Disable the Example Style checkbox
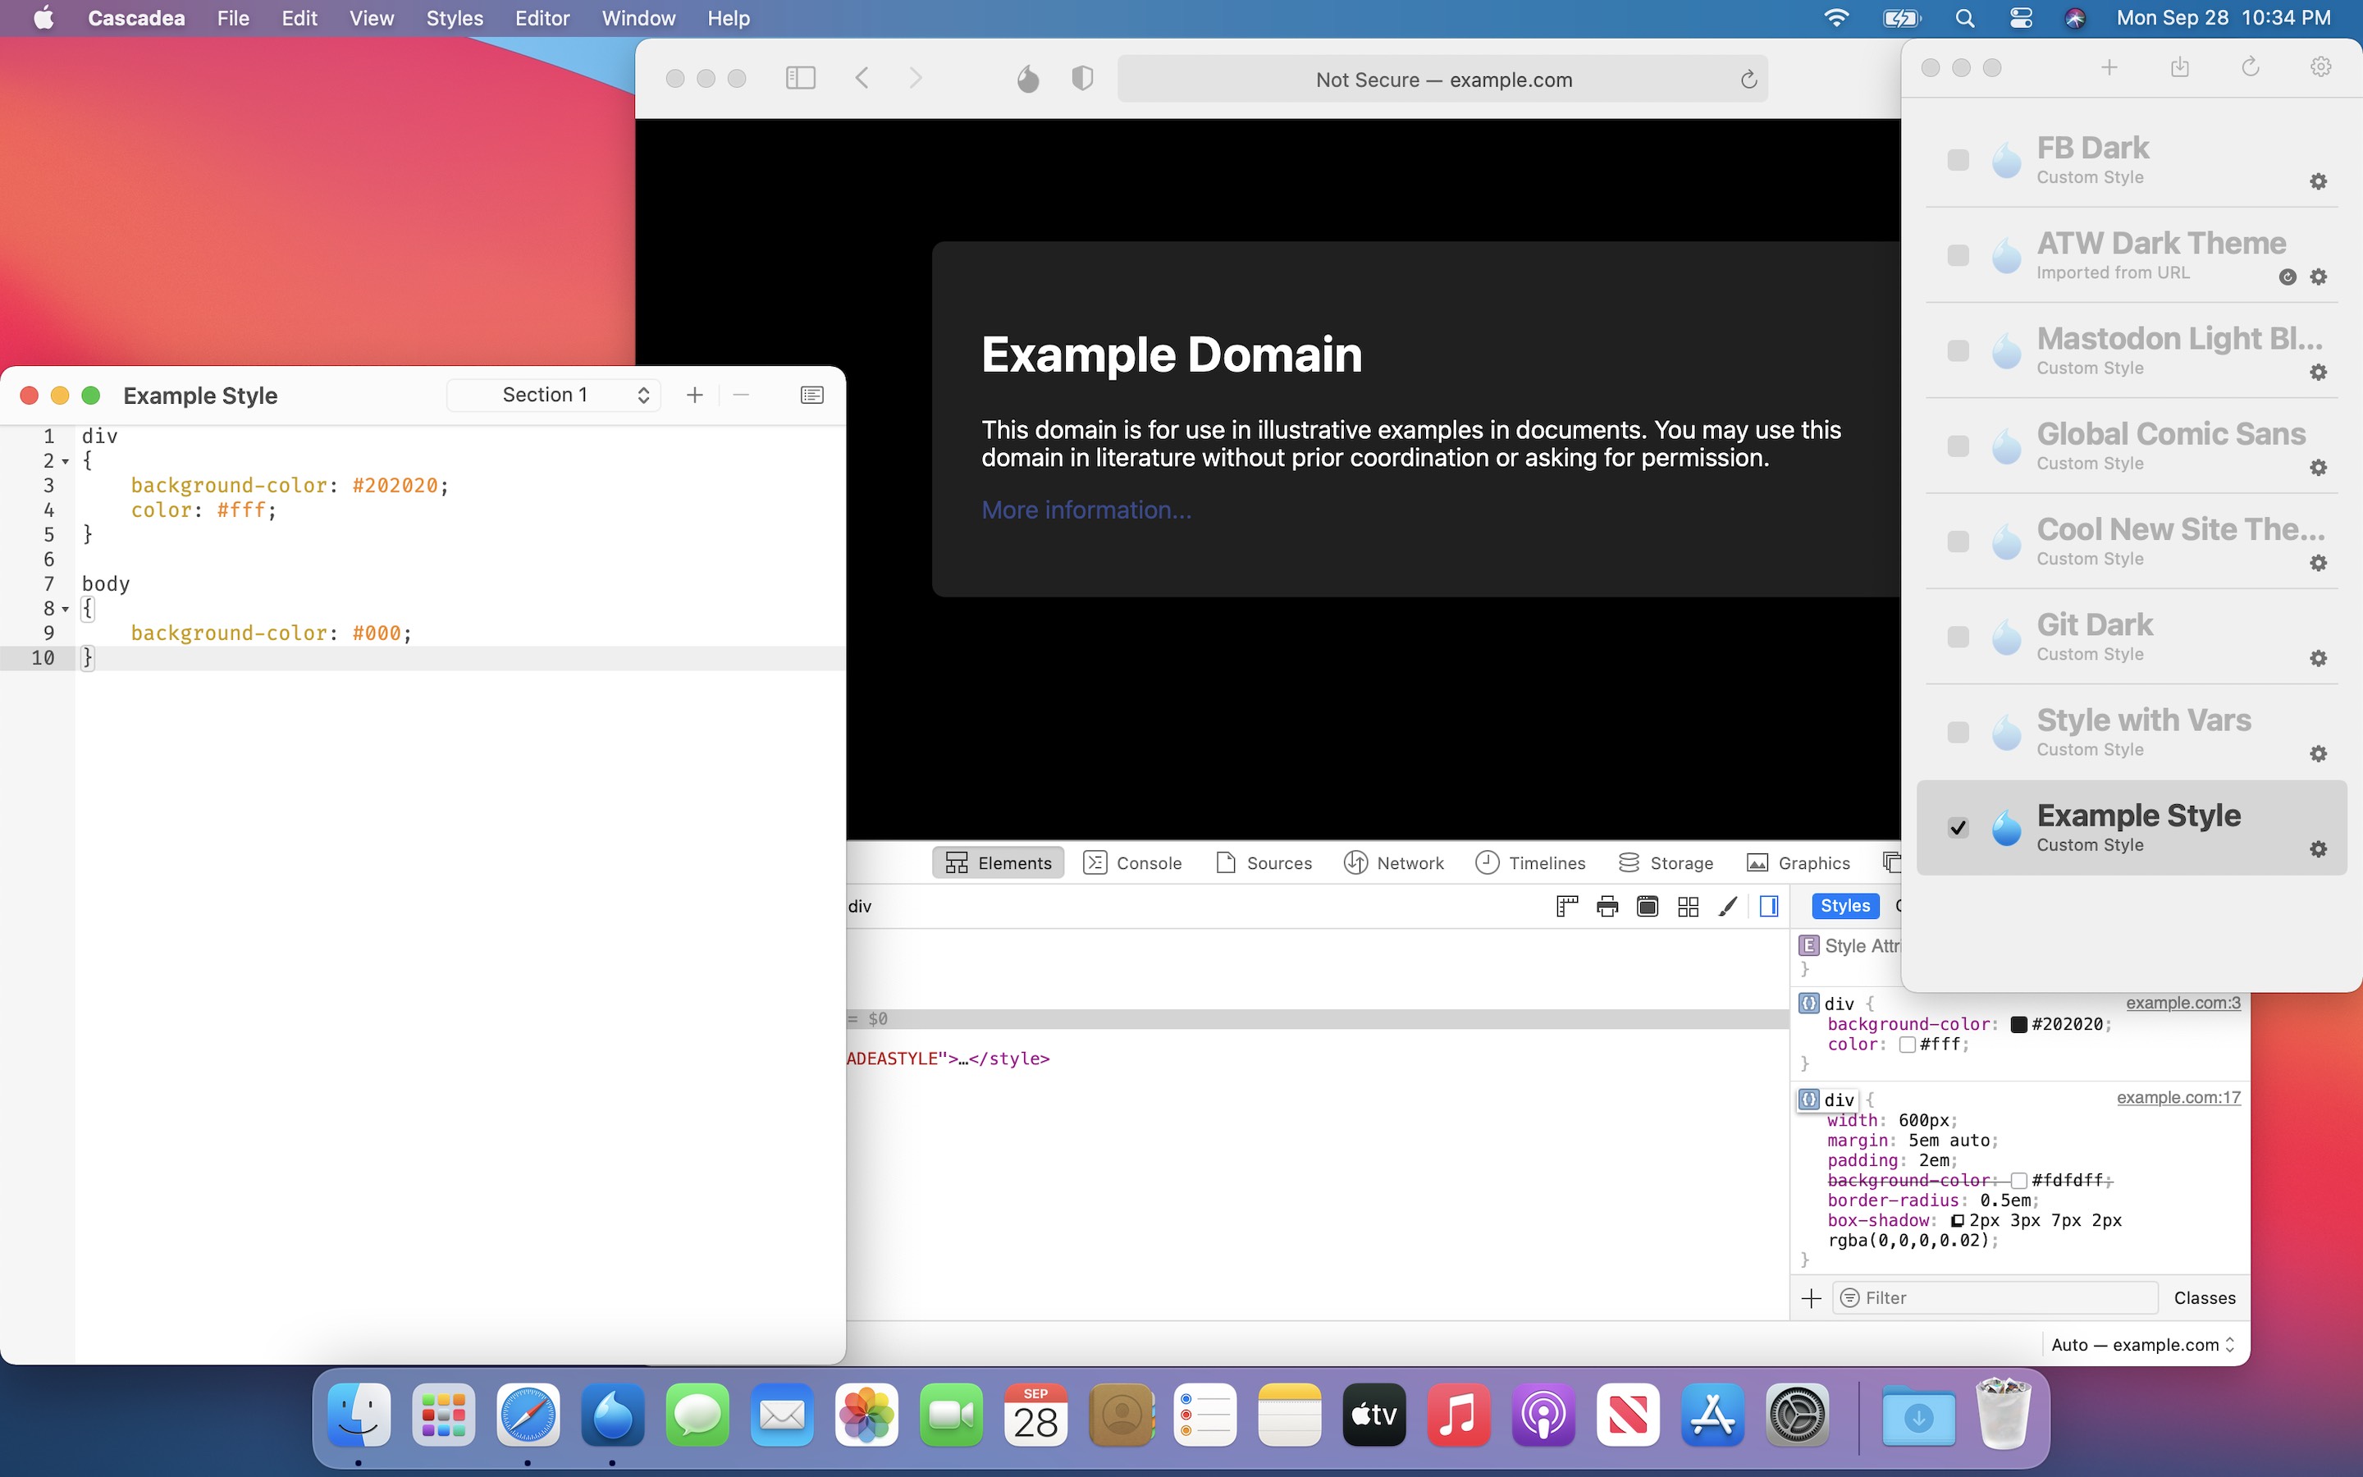Image resolution: width=2363 pixels, height=1477 pixels. click(1958, 829)
